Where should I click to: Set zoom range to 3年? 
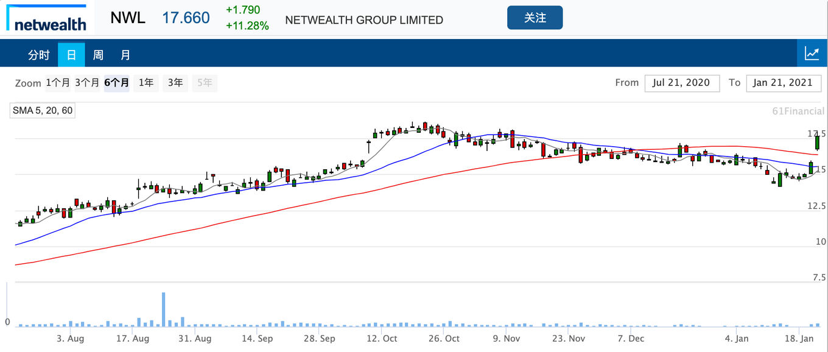[175, 83]
